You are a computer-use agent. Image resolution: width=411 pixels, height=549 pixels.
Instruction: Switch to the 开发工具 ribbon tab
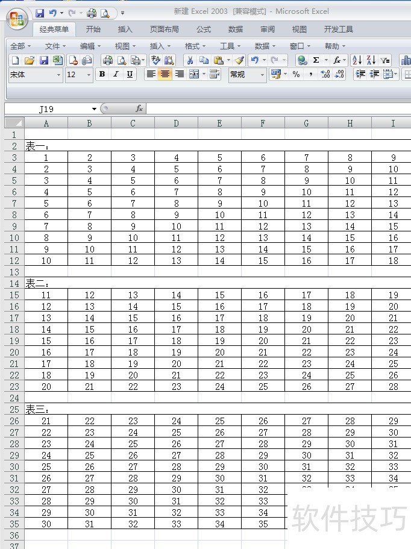(x=338, y=30)
